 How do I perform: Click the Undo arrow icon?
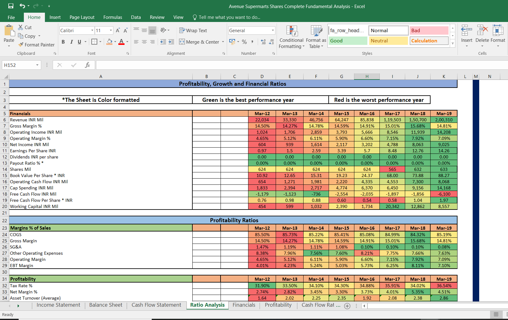(x=22, y=6)
